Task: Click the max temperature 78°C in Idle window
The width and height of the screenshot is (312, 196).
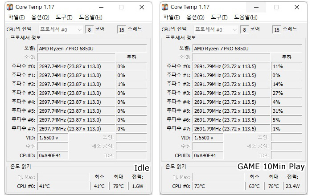Action: click(119, 186)
